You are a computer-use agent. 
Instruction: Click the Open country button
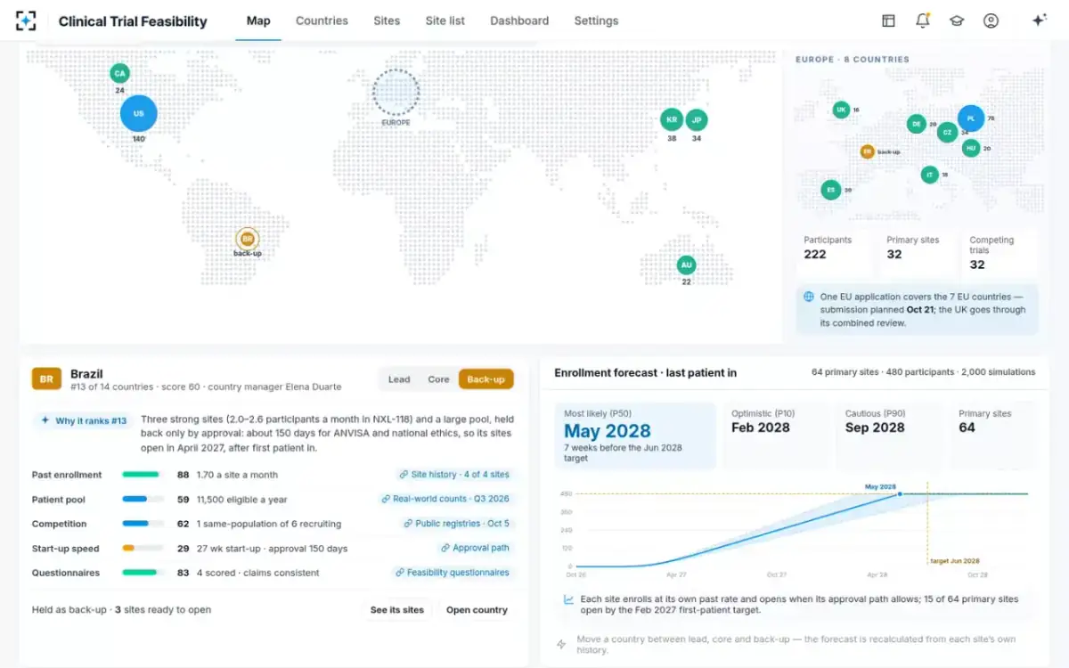(x=477, y=610)
